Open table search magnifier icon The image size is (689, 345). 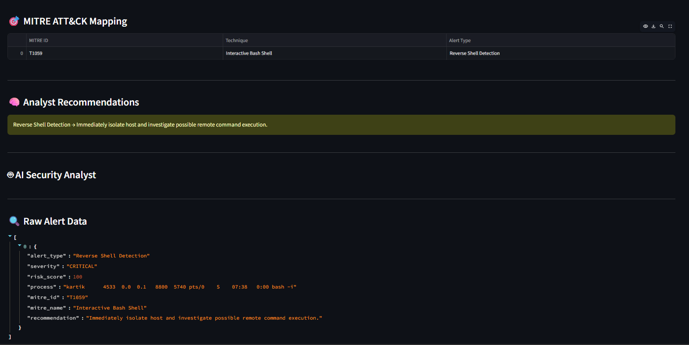pos(662,26)
